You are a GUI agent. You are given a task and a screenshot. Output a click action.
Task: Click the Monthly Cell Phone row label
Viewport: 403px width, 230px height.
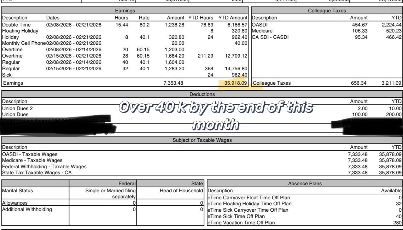24,43
